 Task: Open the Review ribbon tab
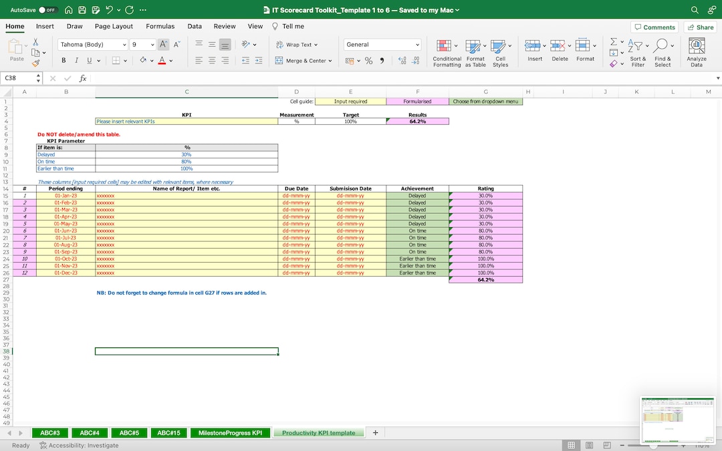(225, 26)
